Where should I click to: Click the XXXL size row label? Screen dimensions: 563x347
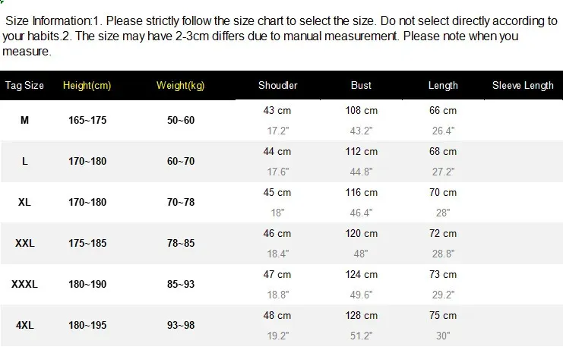pos(24,284)
